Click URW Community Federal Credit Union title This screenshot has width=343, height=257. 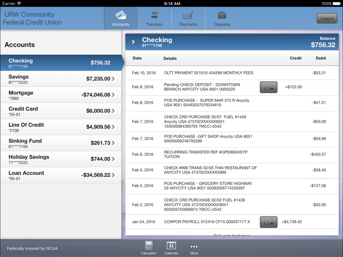[x=32, y=18]
